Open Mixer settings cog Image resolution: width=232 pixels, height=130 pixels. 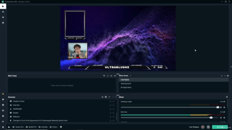click(227, 97)
